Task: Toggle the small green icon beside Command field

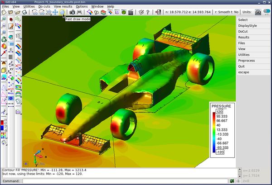Action: coord(232,181)
